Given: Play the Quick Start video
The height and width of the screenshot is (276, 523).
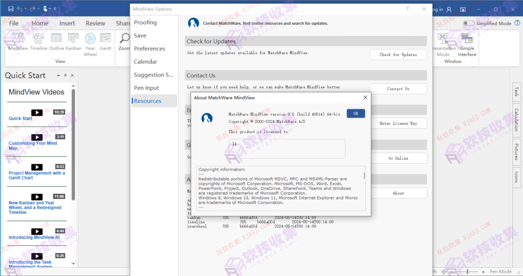Looking at the screenshot, I should (x=37, y=112).
